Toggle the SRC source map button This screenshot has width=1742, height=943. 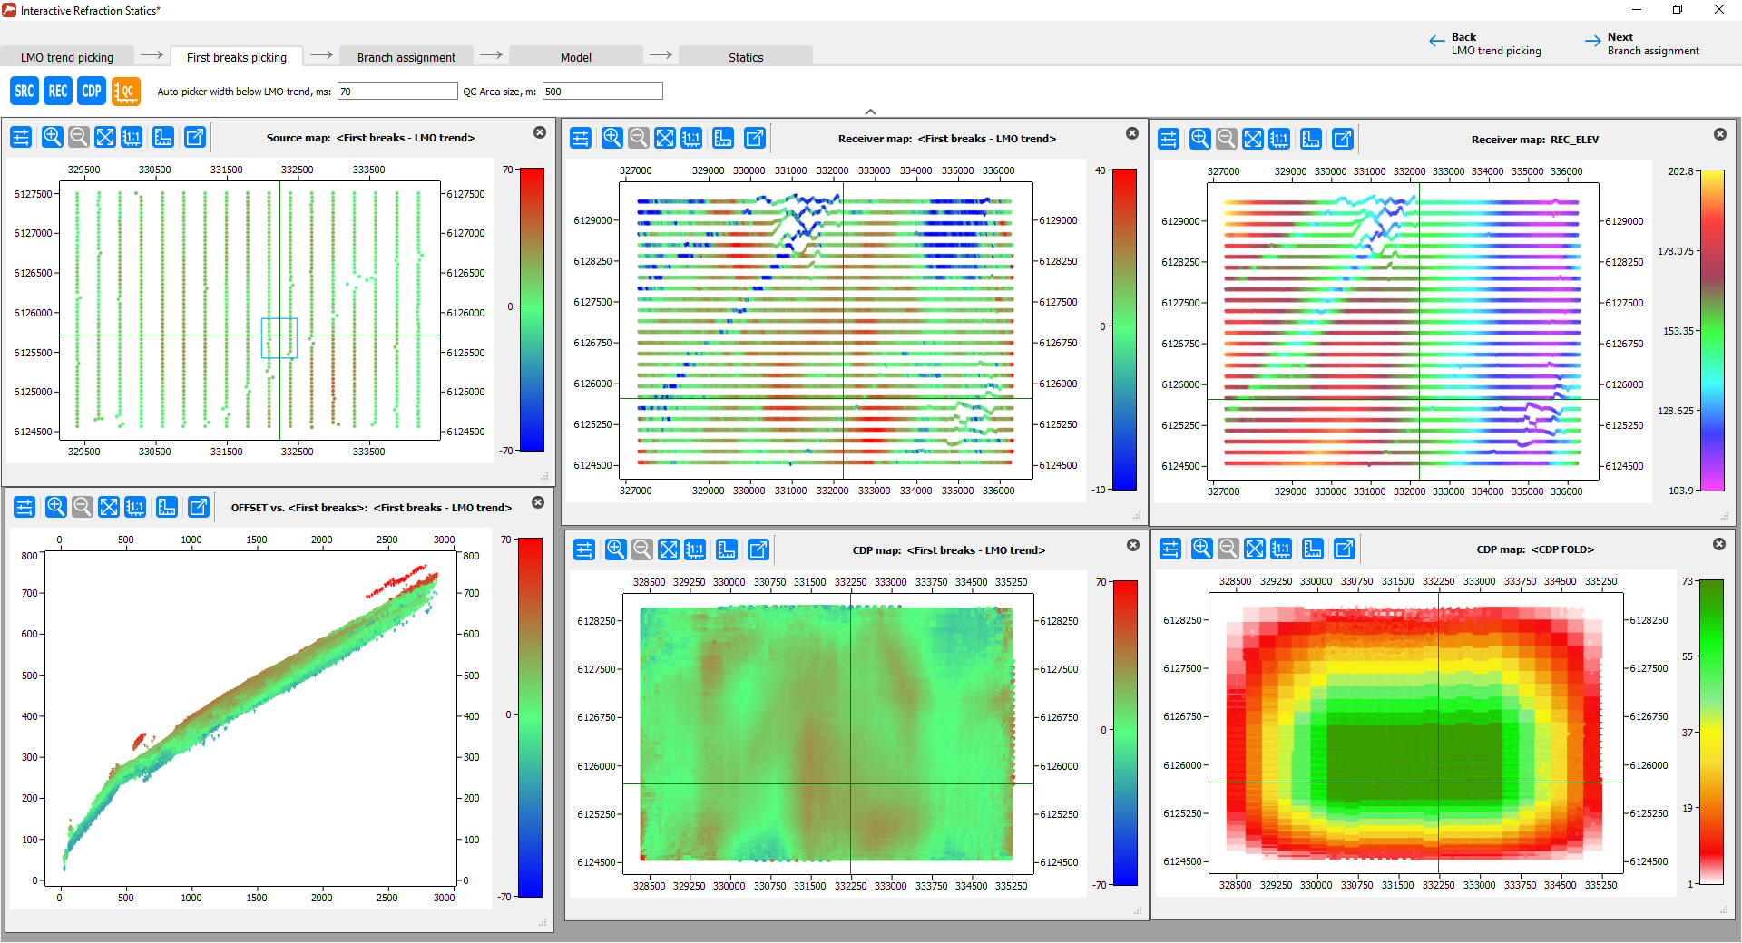click(24, 91)
